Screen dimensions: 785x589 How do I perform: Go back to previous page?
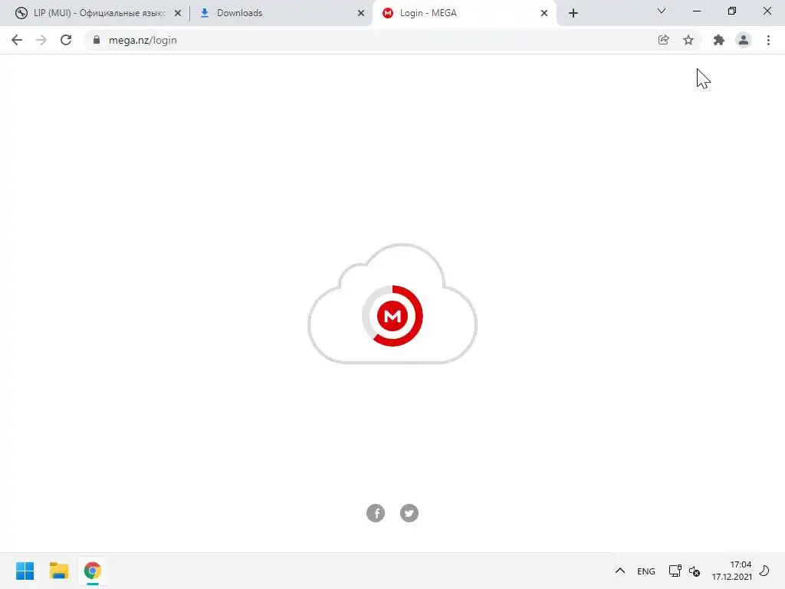pyautogui.click(x=17, y=40)
